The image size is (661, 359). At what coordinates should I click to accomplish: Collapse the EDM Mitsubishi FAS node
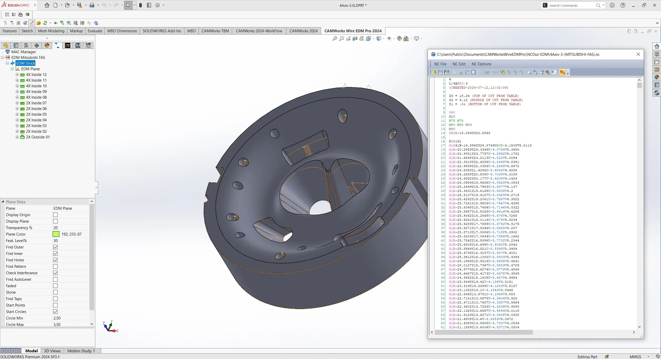coord(3,58)
